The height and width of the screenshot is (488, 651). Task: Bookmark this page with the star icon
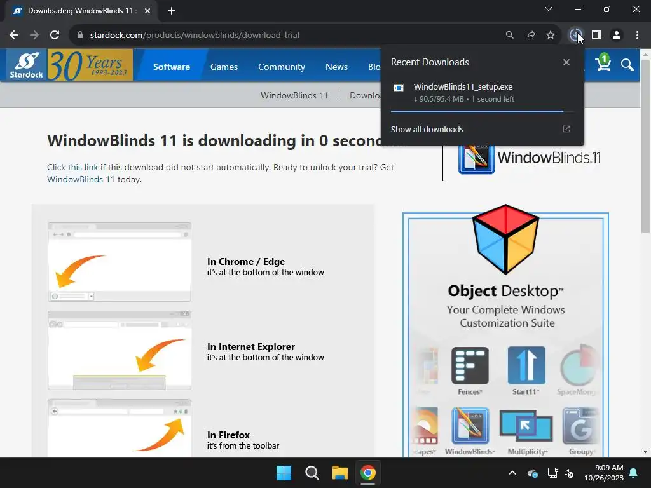pos(550,36)
